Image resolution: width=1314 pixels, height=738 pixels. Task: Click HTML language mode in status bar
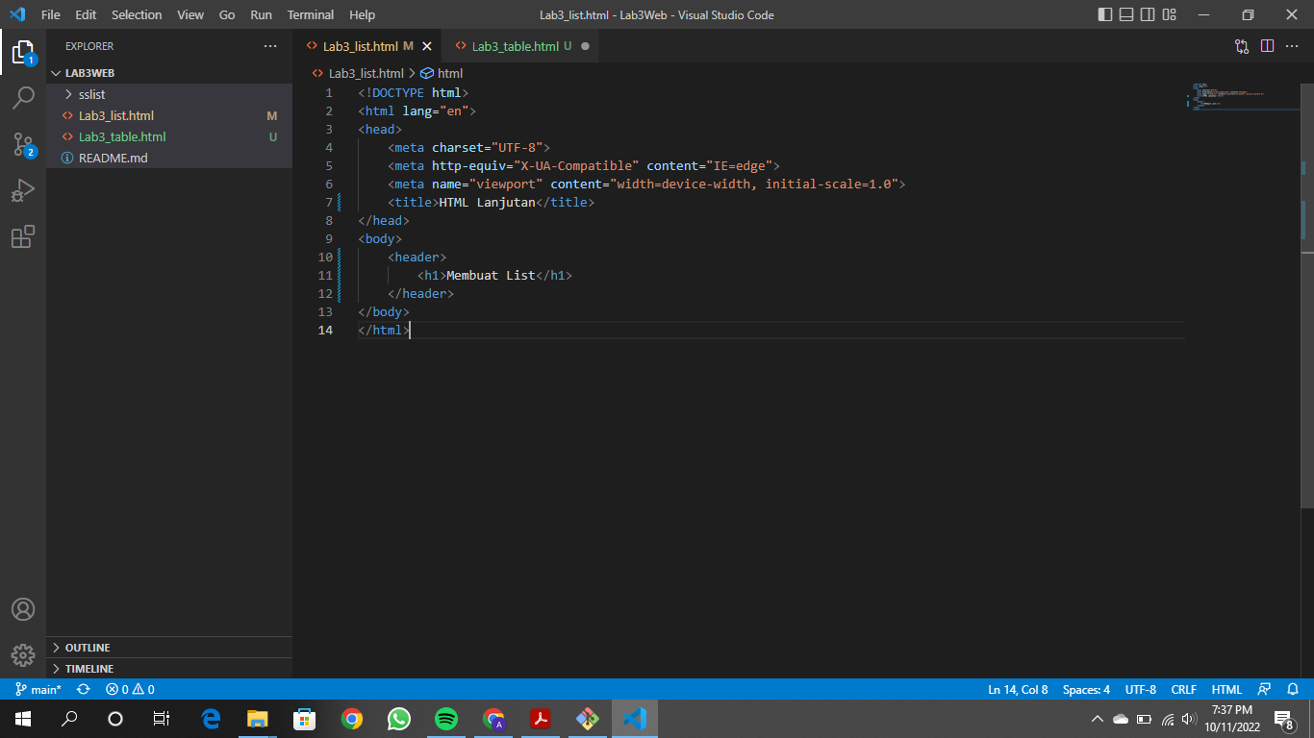point(1226,690)
